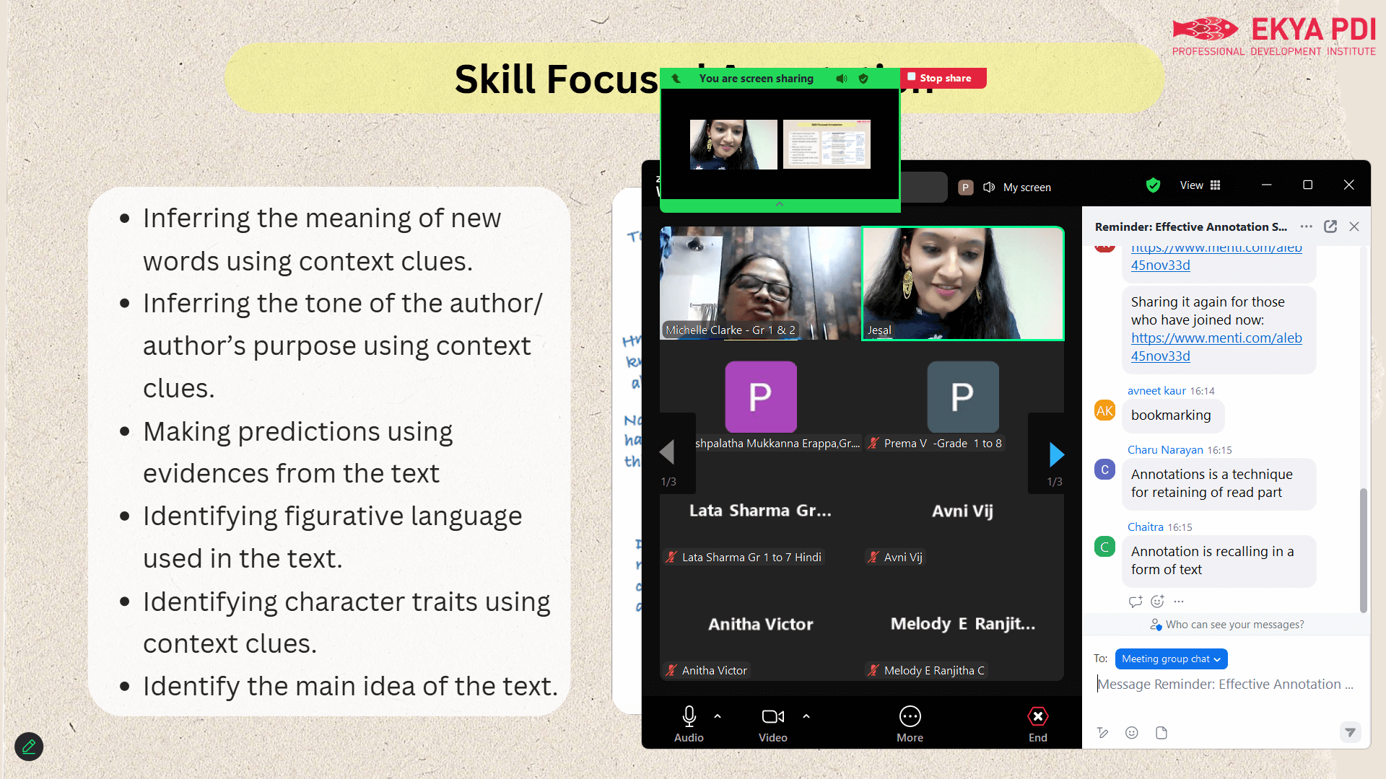Click the emoji reaction icon in chat
This screenshot has height=779, width=1386.
click(1156, 600)
